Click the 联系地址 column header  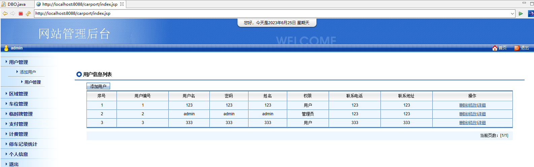tap(406, 96)
